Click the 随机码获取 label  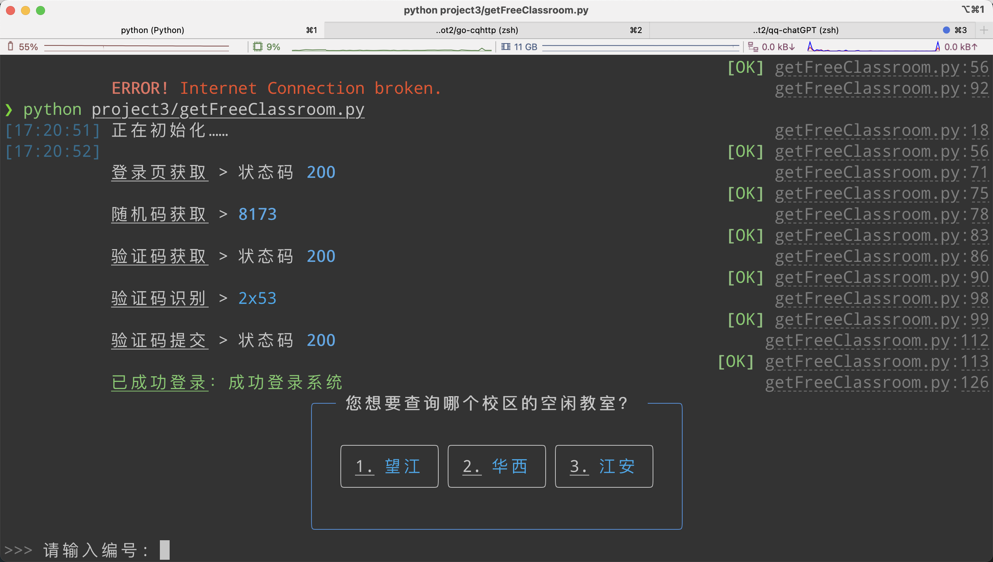click(x=160, y=215)
